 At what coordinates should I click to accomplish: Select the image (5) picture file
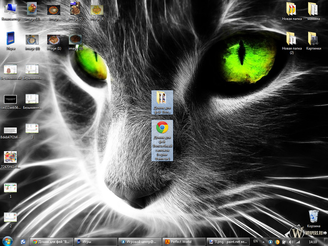(32, 12)
